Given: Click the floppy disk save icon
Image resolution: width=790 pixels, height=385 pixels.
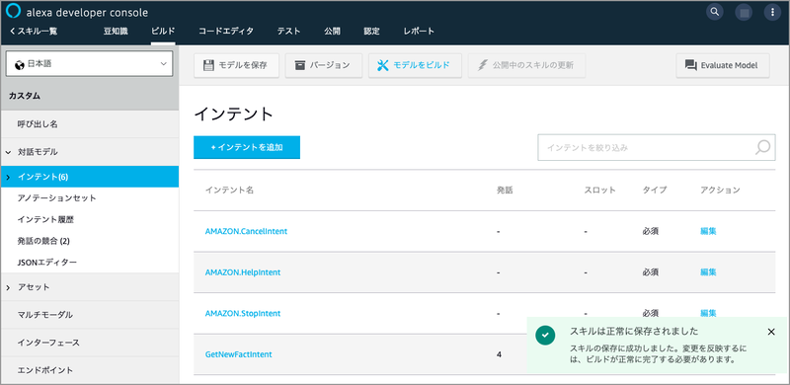Looking at the screenshot, I should [208, 65].
